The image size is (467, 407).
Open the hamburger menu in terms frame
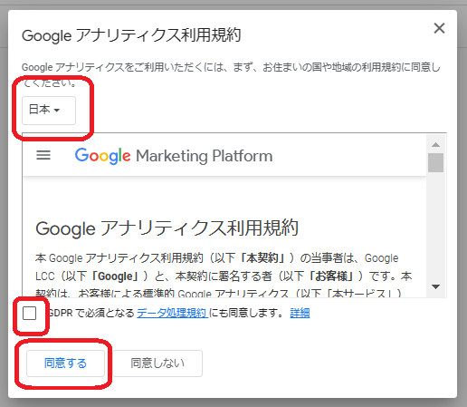coord(43,155)
